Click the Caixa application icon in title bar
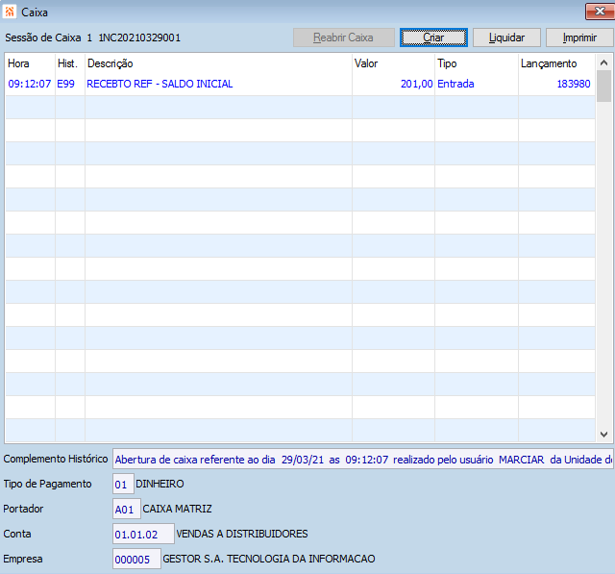 pos(10,12)
